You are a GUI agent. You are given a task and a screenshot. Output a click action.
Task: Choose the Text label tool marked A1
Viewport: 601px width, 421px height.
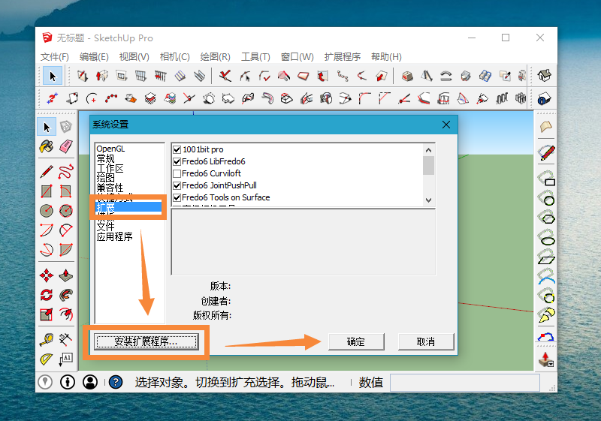[x=66, y=359]
